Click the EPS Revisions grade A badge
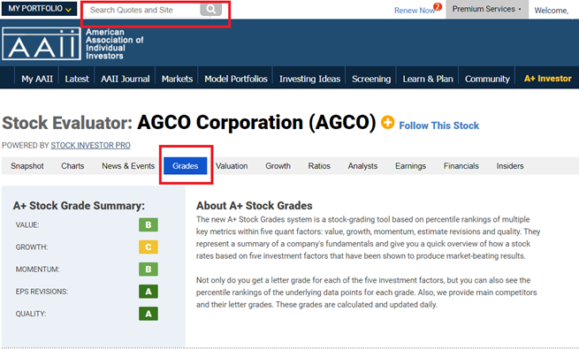 point(149,292)
